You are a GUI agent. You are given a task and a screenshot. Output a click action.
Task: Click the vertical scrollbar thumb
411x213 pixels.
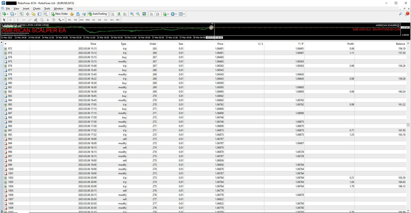pos(408,125)
